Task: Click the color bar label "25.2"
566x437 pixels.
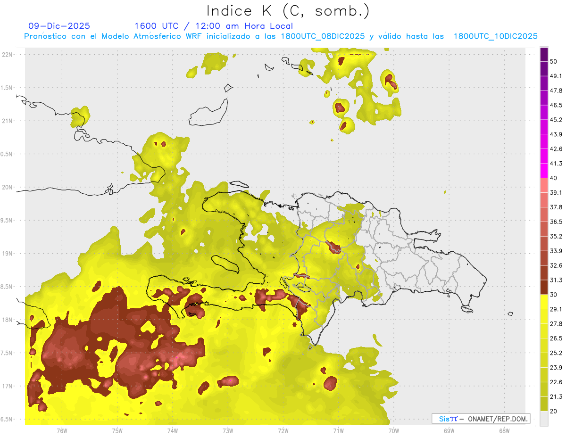Action: pos(556,354)
